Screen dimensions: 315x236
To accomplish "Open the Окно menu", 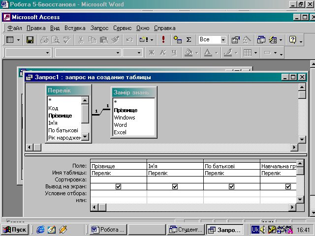I will (x=143, y=28).
